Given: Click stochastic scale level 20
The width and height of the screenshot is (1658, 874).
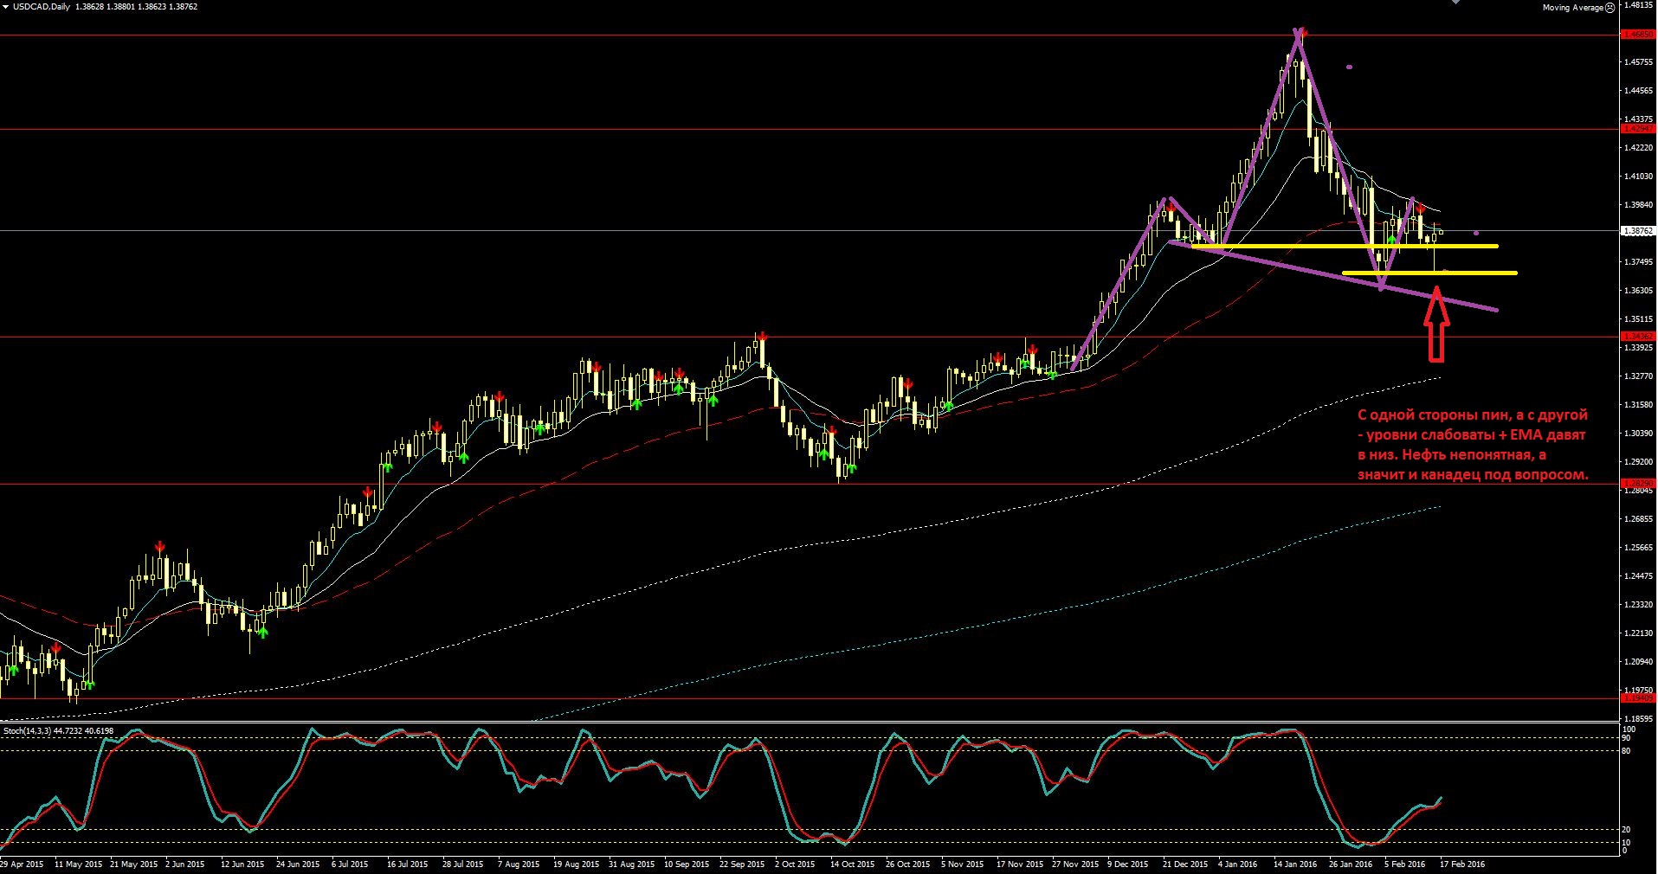Looking at the screenshot, I should 1626,830.
